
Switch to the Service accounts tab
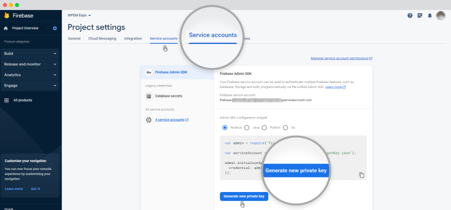tap(164, 38)
